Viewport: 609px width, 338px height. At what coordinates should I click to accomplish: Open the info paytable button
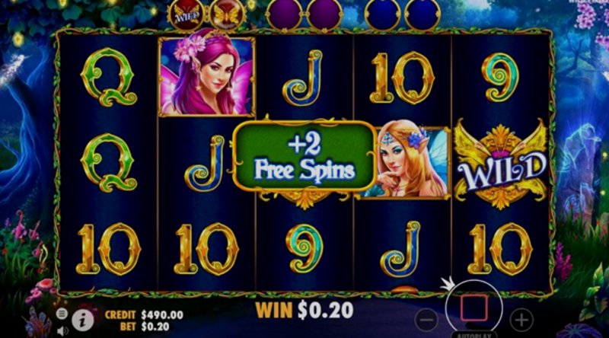tap(82, 320)
